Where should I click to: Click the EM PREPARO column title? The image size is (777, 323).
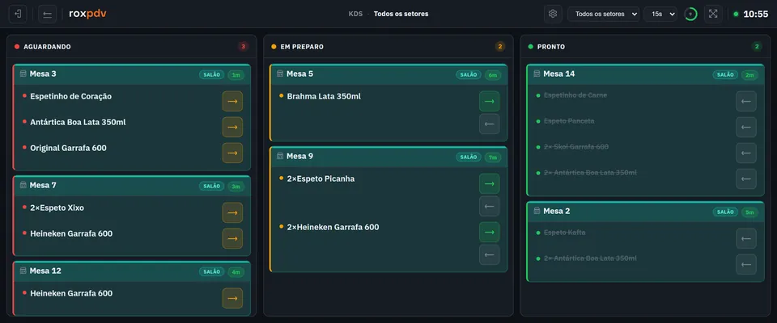click(302, 47)
